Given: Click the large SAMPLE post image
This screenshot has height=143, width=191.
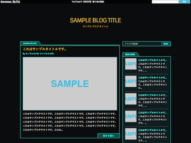Looking at the screenshot, I should (x=70, y=84).
